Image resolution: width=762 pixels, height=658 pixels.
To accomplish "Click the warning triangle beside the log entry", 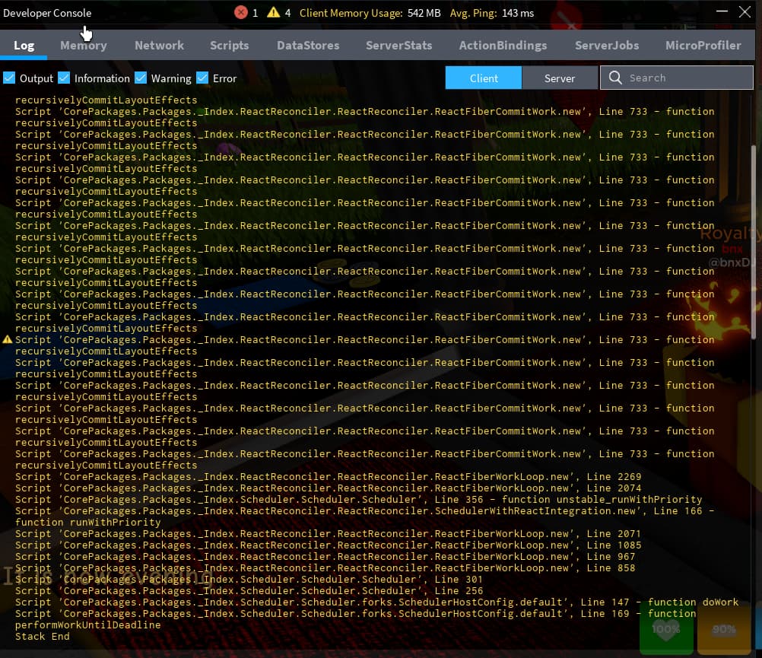I will [8, 340].
